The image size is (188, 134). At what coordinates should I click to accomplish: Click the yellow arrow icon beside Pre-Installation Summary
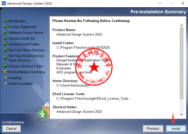[x=6, y=72]
